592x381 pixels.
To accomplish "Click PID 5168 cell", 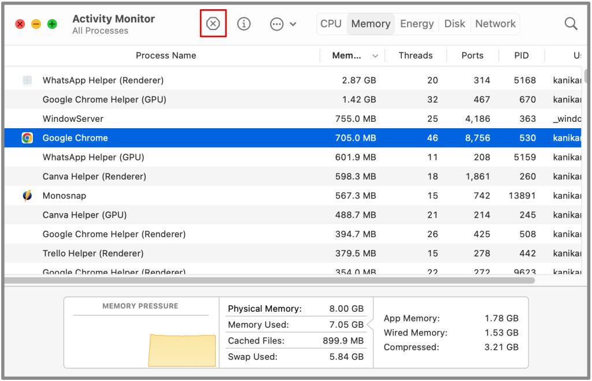I will click(524, 80).
